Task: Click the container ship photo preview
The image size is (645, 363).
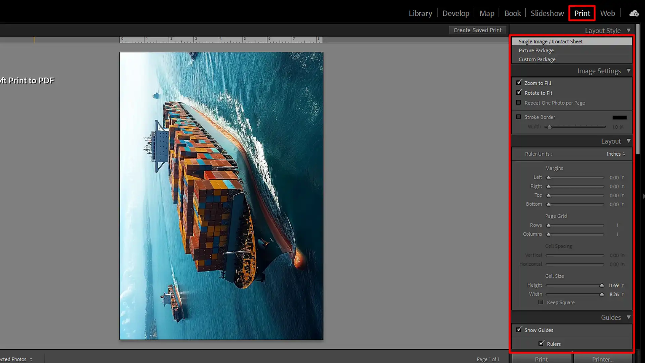Action: point(221,196)
